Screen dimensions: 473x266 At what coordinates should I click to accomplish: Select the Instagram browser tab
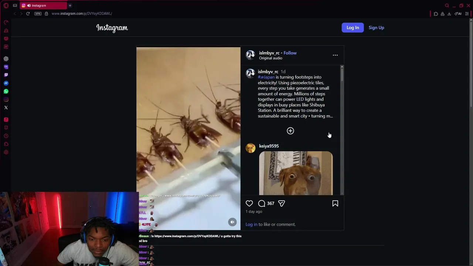tap(43, 6)
